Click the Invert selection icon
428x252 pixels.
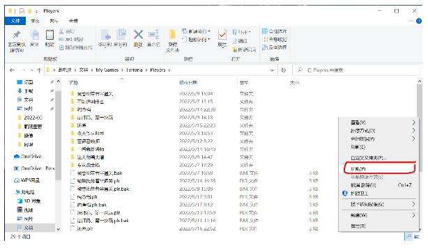tap(265, 47)
